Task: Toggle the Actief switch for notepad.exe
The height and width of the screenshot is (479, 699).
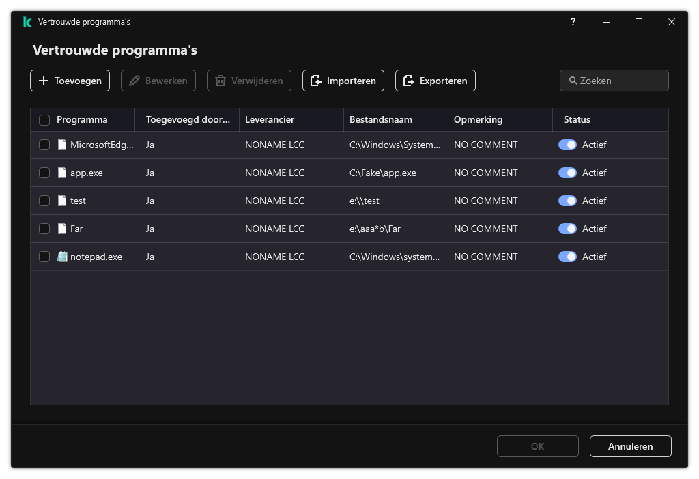Action: pyautogui.click(x=567, y=257)
